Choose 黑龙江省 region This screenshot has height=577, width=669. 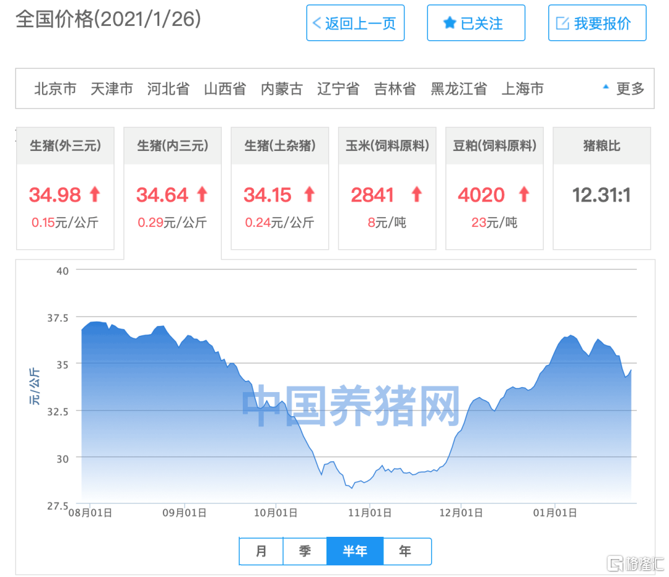(458, 88)
